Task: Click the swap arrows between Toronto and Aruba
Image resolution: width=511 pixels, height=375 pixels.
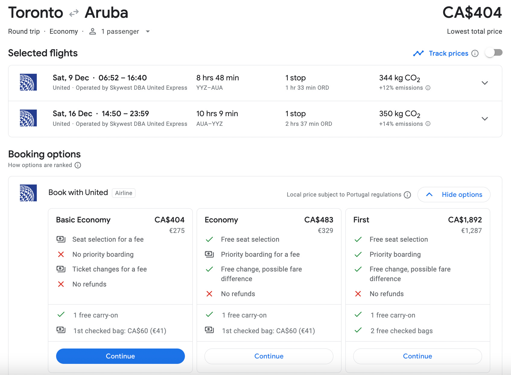Action: tap(74, 13)
